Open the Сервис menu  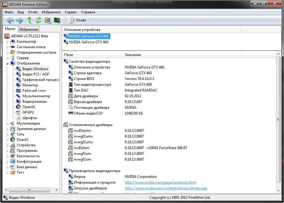pos(70,12)
